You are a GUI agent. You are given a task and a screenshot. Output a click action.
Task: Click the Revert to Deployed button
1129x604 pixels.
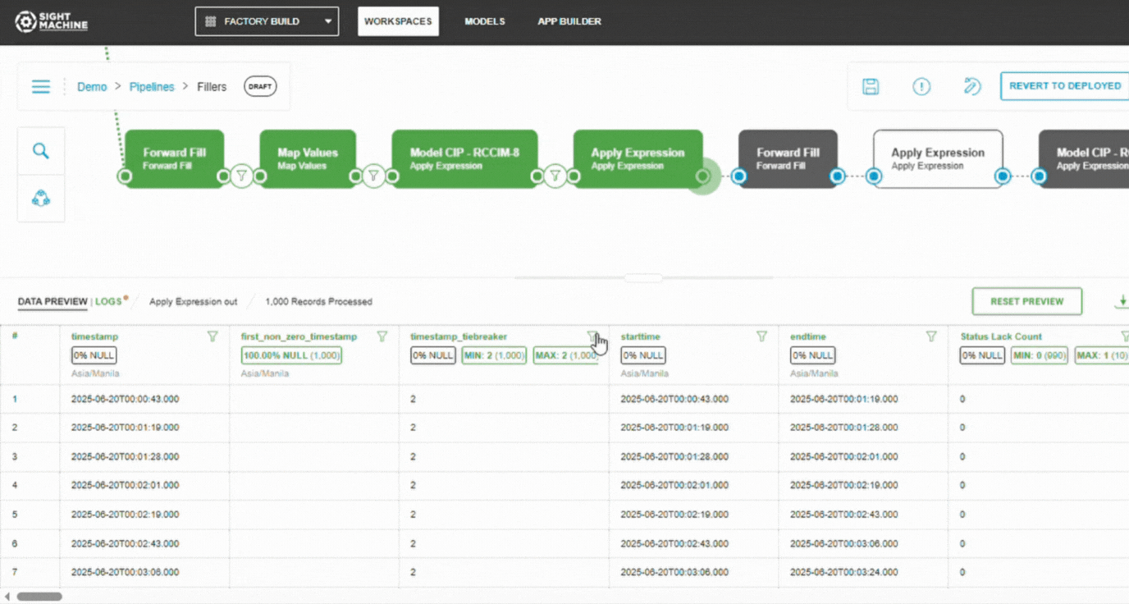[1064, 86]
